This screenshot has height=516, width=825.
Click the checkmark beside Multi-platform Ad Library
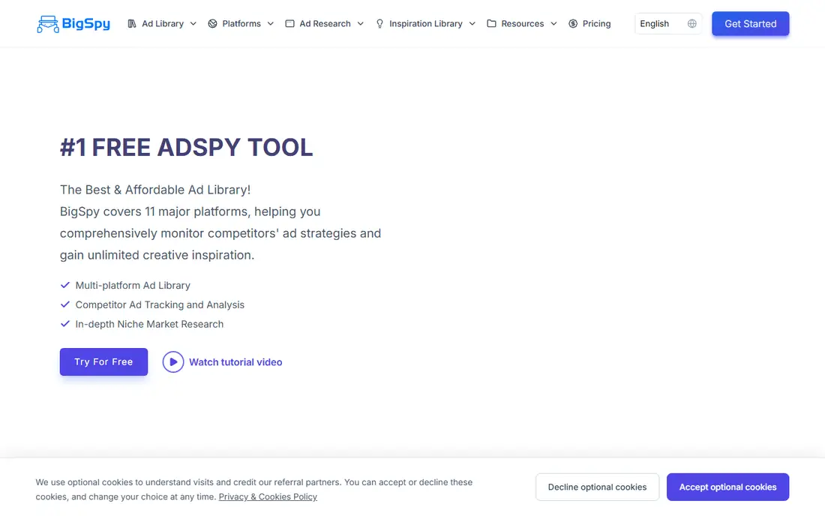click(x=65, y=285)
